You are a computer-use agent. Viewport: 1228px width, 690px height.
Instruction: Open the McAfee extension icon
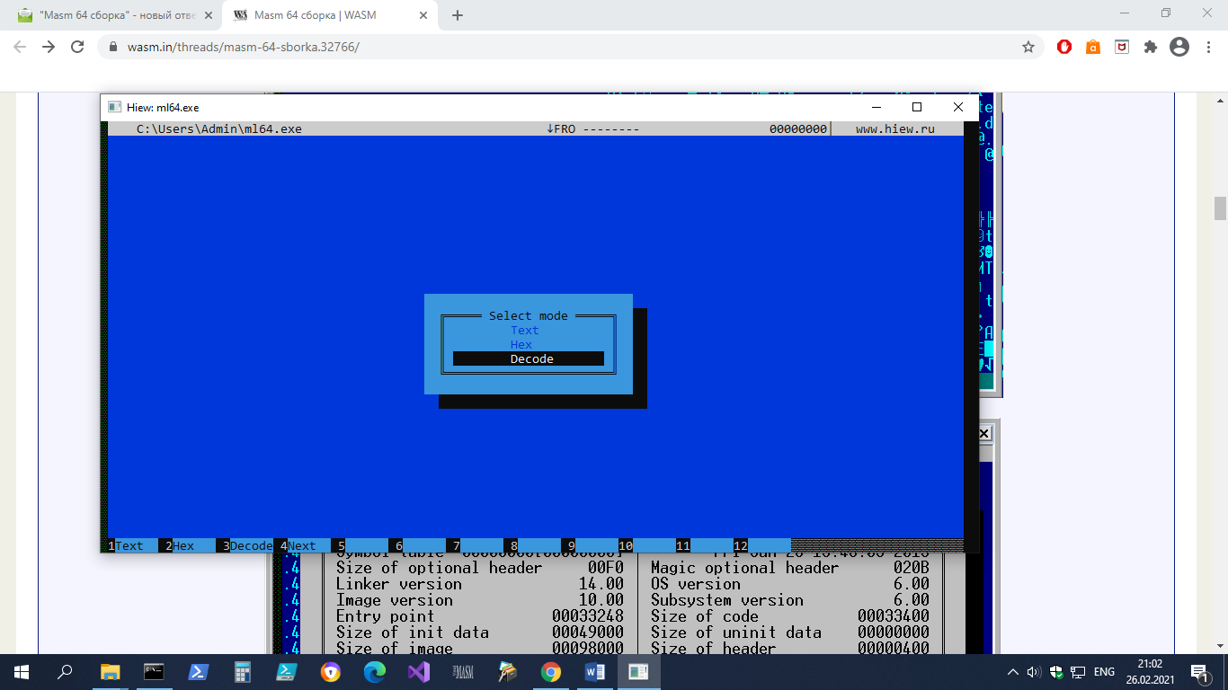point(1122,47)
